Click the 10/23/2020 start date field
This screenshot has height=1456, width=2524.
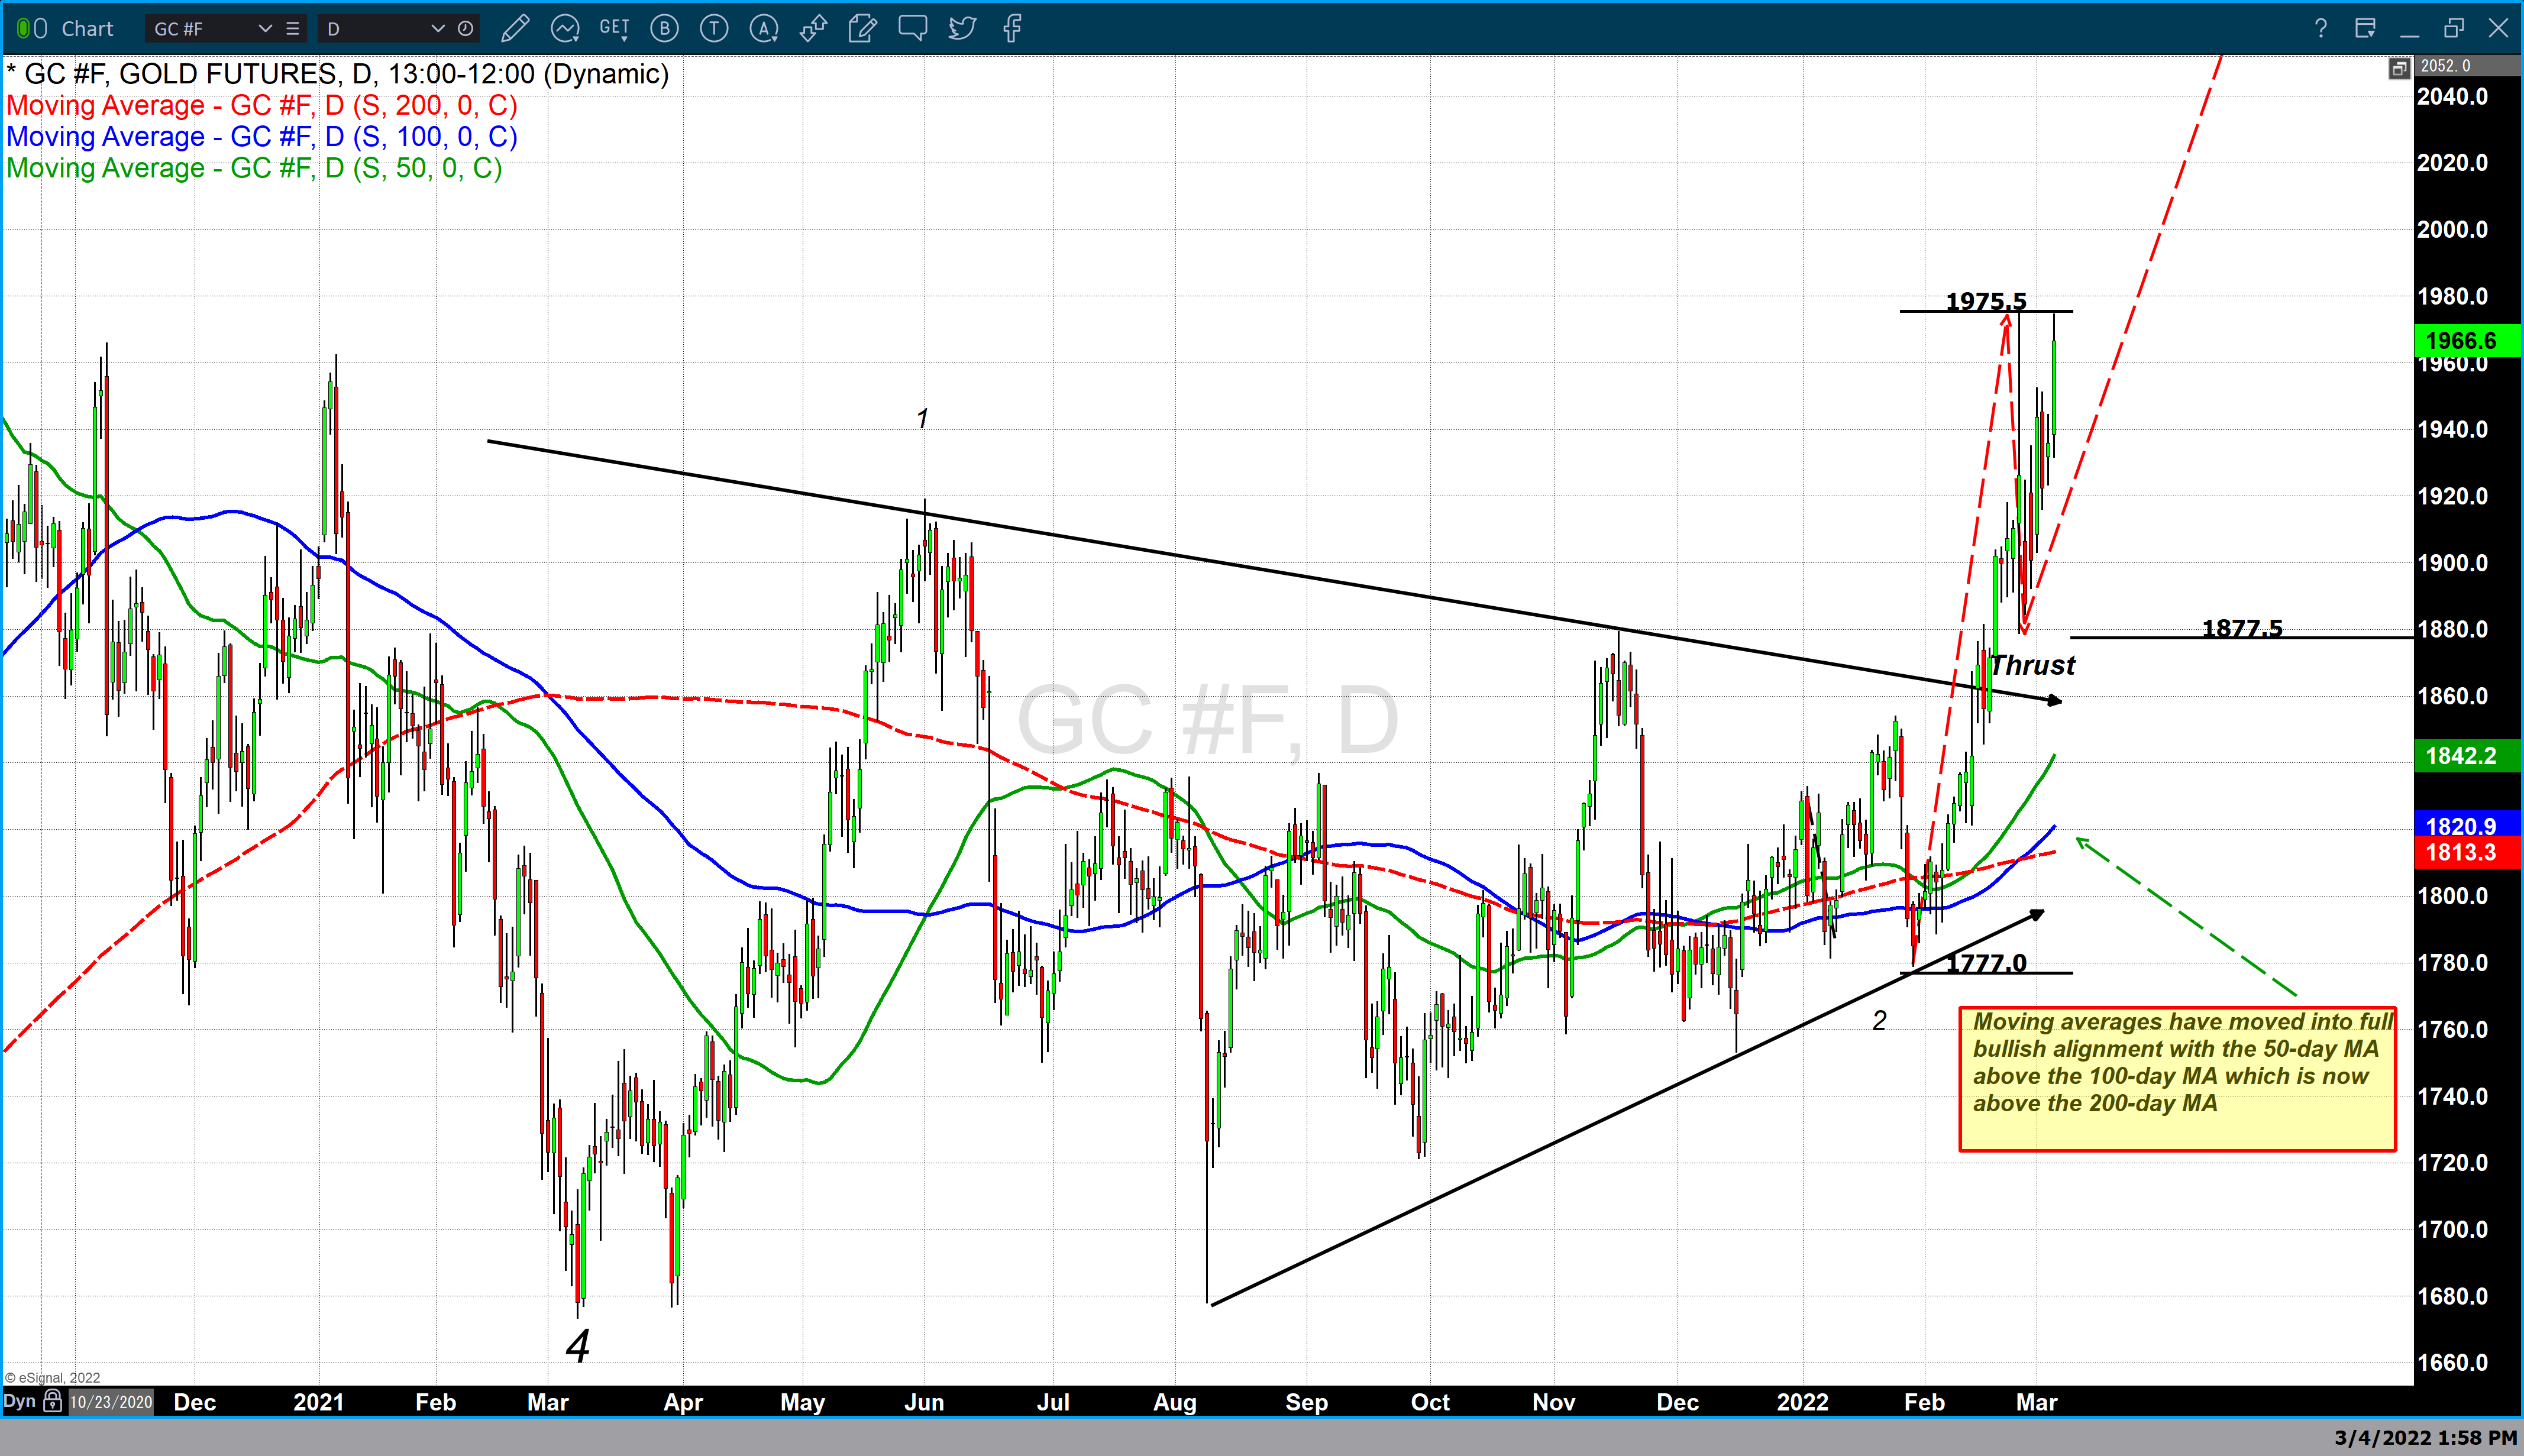112,1402
